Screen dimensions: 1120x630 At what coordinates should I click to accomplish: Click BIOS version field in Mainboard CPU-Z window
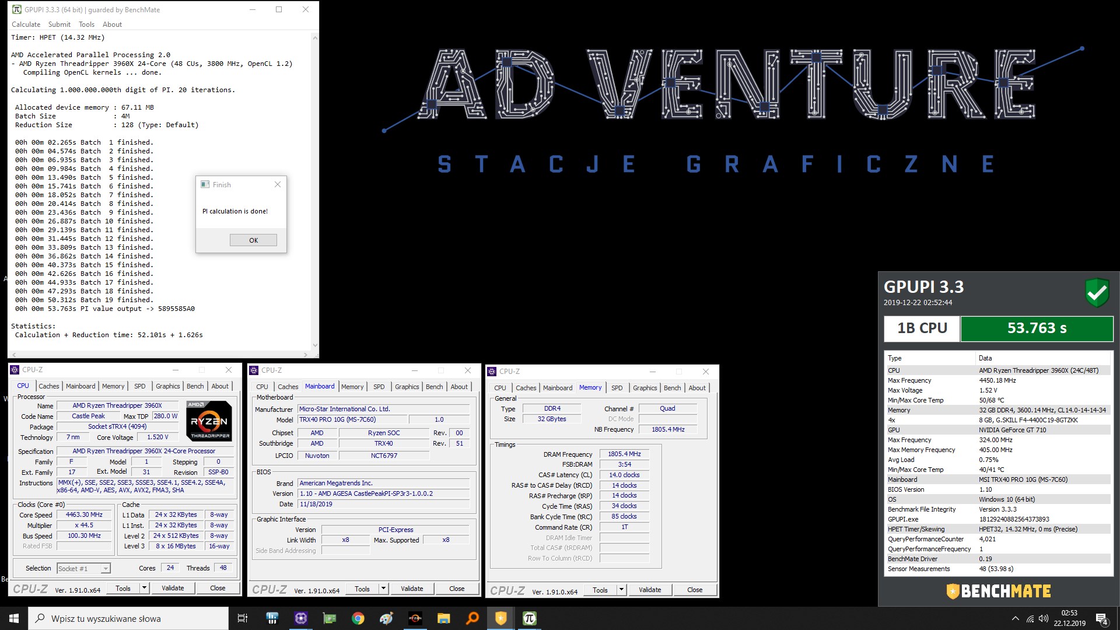(x=384, y=494)
